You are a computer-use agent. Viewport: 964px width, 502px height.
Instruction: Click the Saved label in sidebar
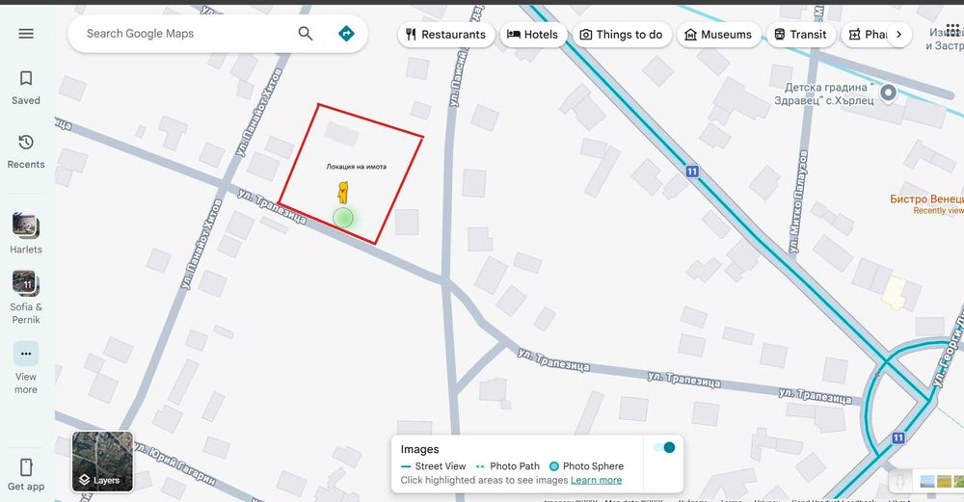(26, 100)
